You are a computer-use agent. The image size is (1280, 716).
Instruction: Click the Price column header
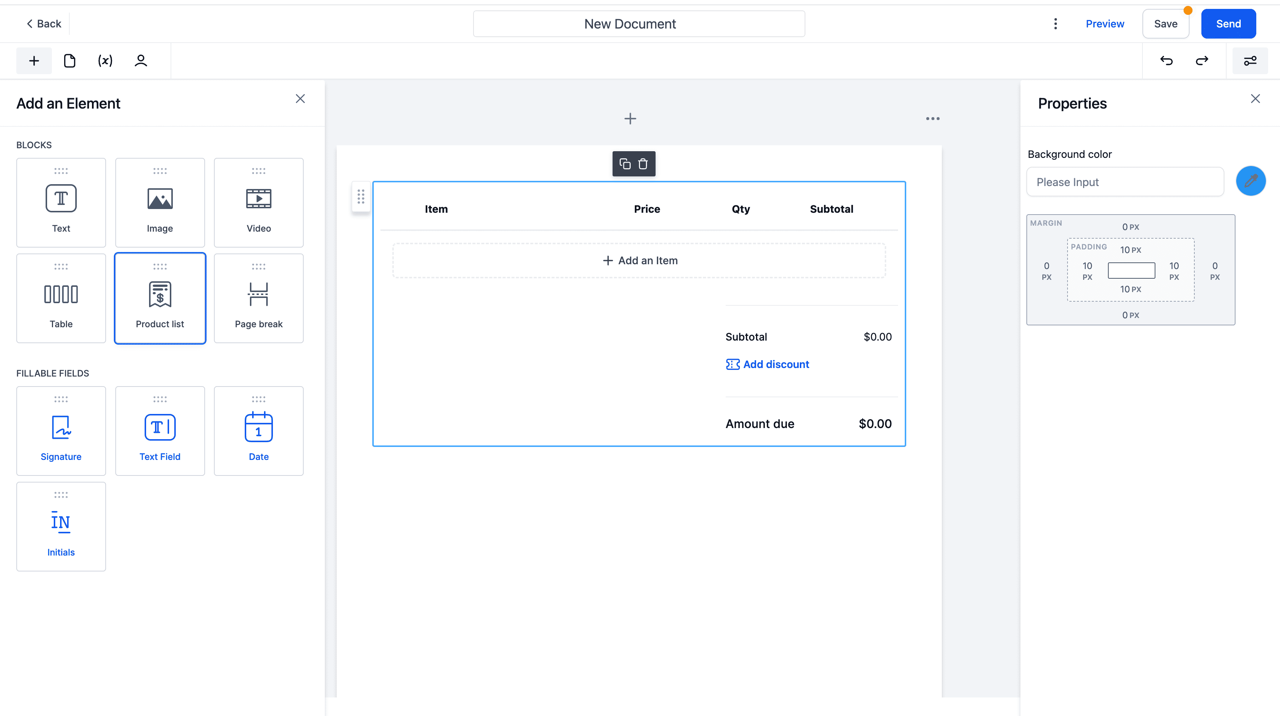coord(647,209)
